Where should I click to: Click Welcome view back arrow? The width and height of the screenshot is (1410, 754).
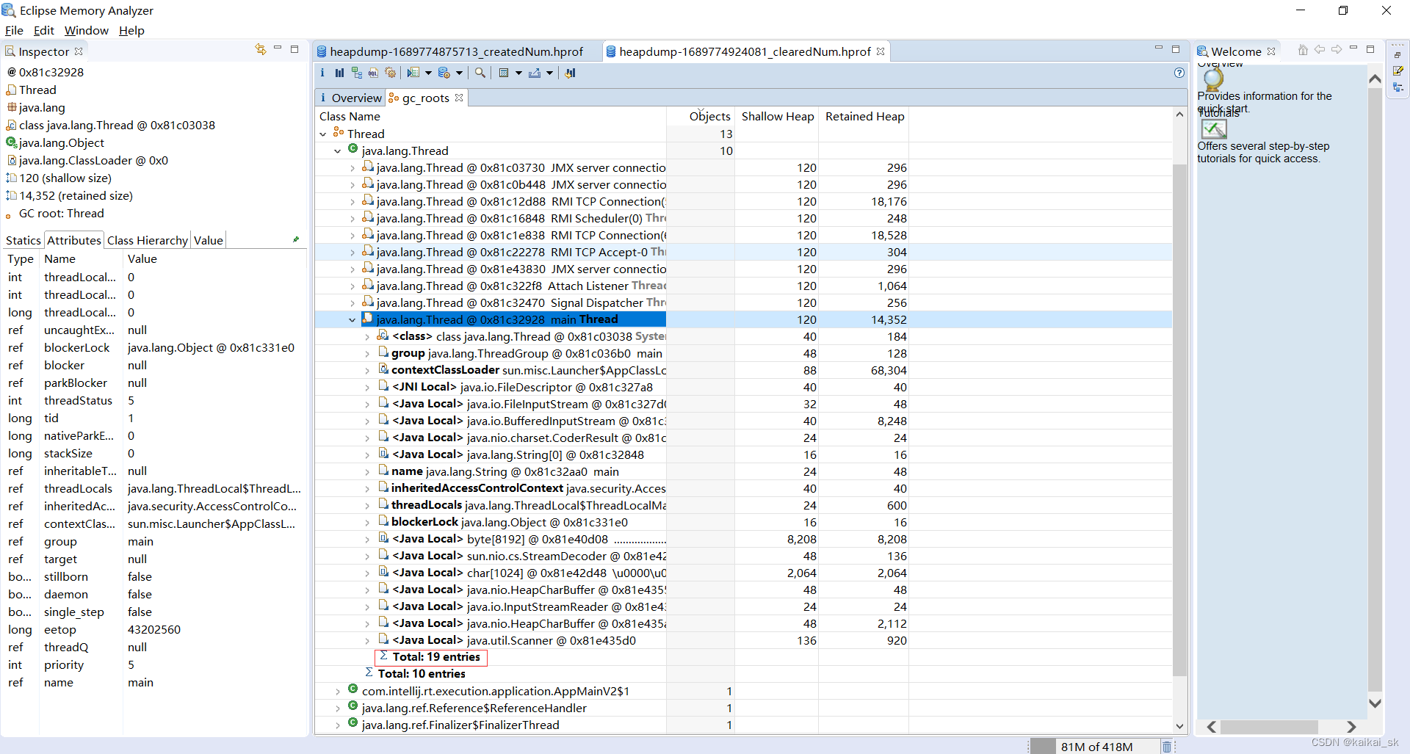[1320, 50]
